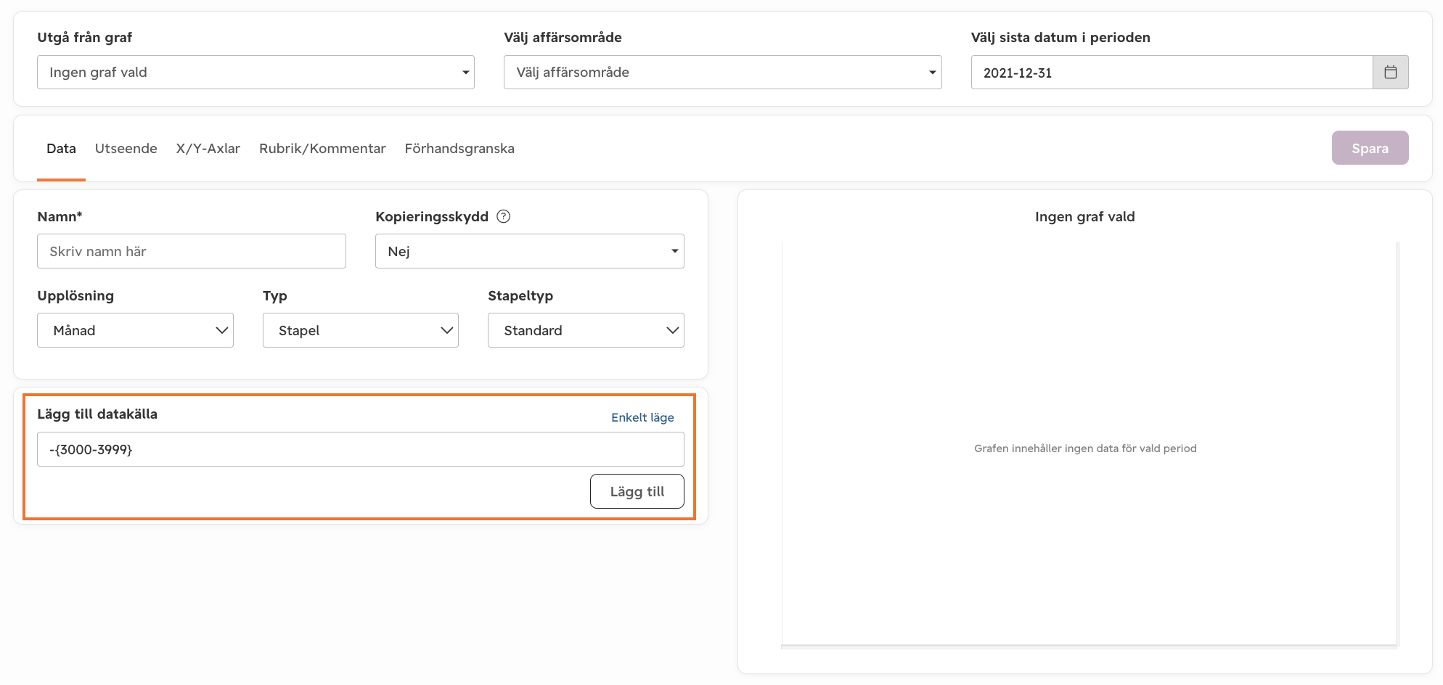1443x685 pixels.
Task: Click the date field showing 2021-12-31
Action: [x=1172, y=73]
